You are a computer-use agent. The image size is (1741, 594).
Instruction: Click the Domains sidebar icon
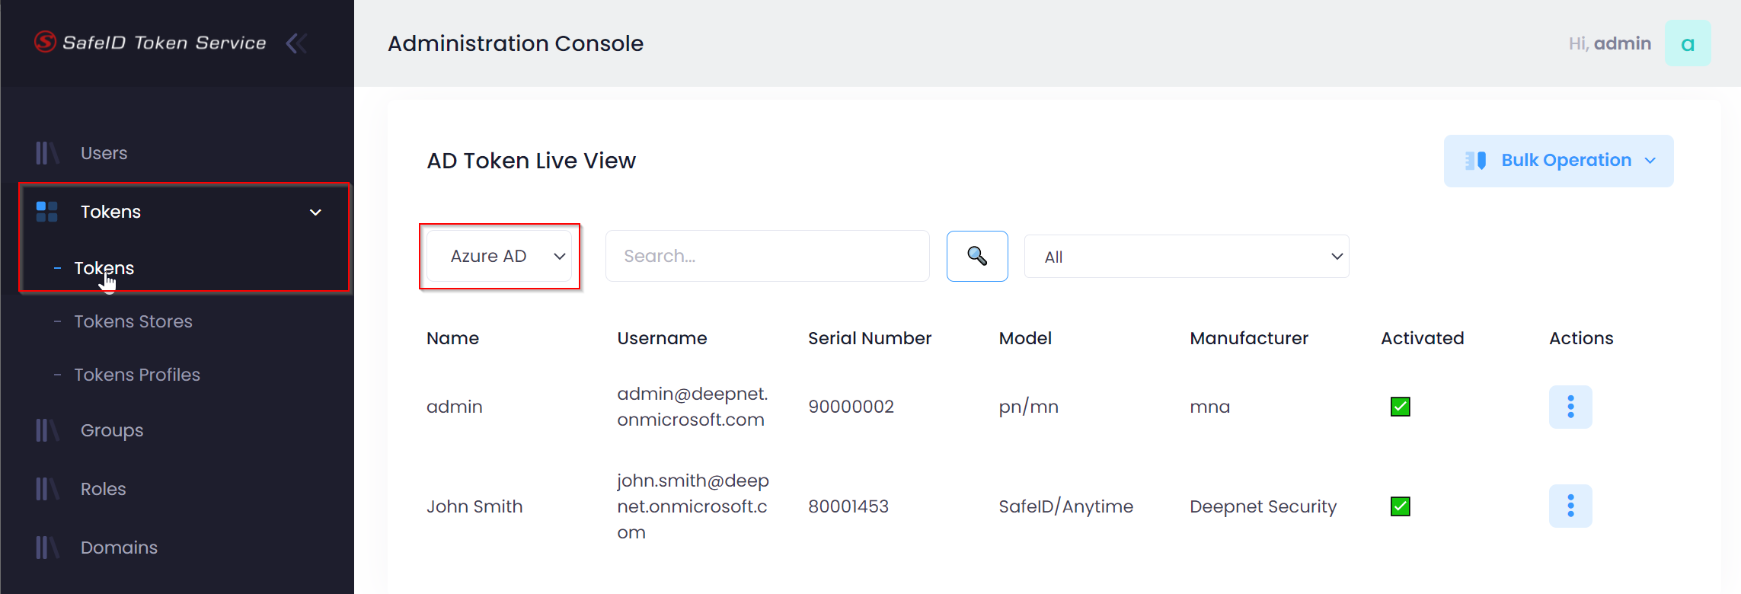[46, 548]
